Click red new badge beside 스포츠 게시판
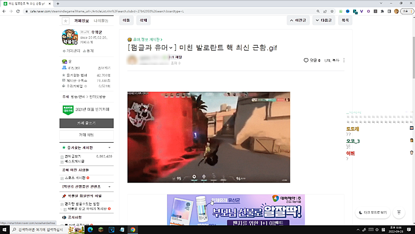This screenshot has height=234, width=415. coord(88,178)
